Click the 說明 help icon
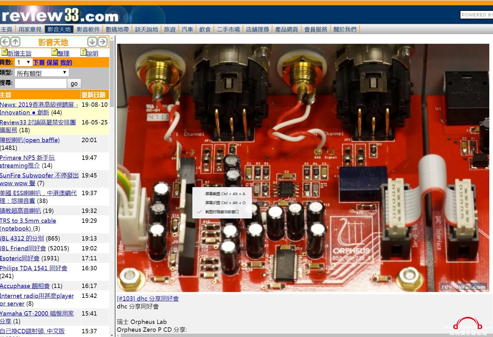The width and height of the screenshot is (493, 337). pos(83,52)
